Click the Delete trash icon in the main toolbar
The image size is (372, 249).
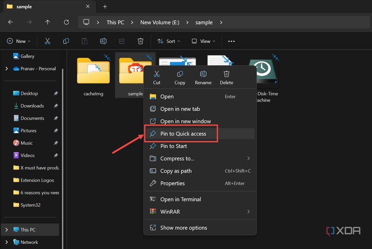[x=140, y=41]
